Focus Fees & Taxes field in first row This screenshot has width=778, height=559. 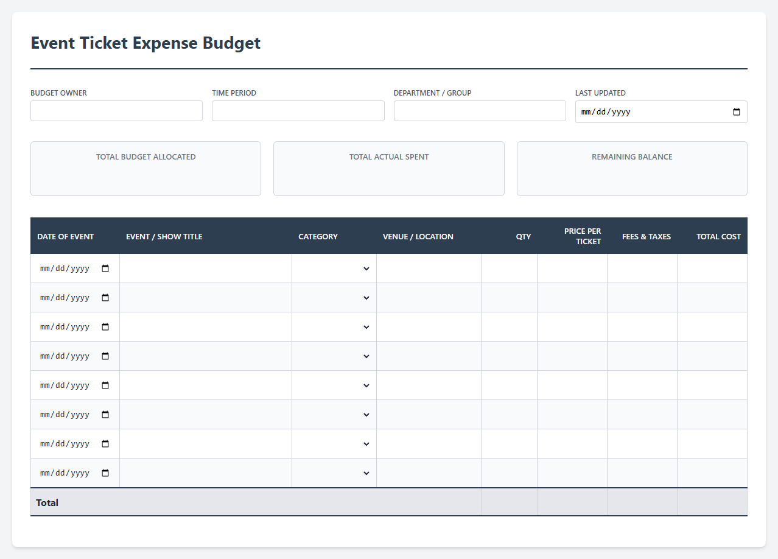[x=642, y=269]
